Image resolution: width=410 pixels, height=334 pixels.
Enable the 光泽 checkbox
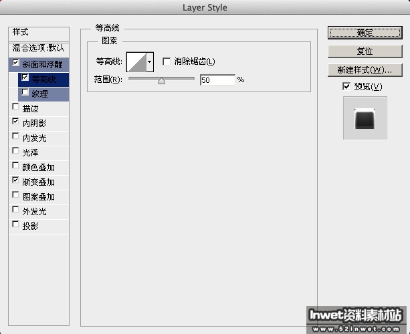[x=15, y=151]
